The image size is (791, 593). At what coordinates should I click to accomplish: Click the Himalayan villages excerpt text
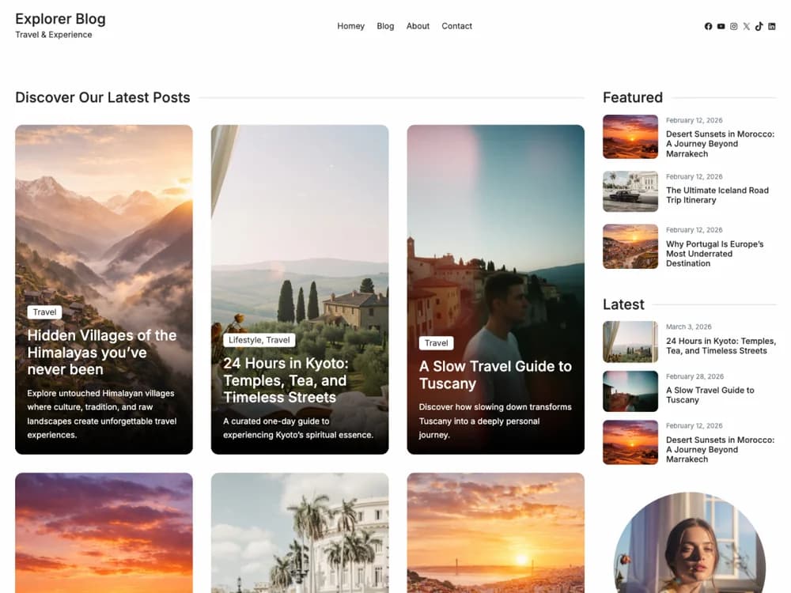(x=102, y=414)
